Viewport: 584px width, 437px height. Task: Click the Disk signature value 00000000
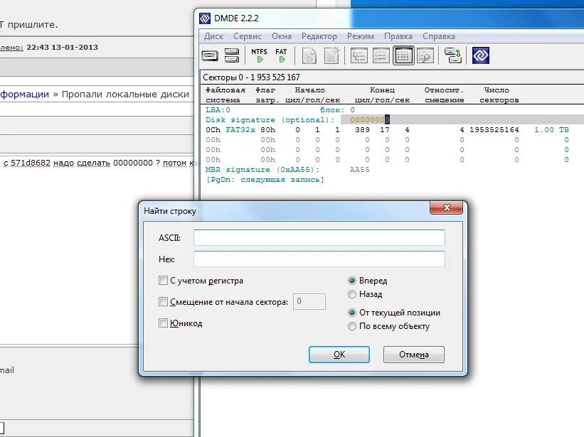tap(369, 120)
